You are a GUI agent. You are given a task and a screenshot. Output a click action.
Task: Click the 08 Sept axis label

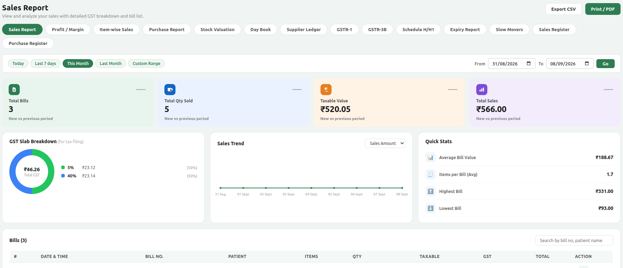pyautogui.click(x=402, y=194)
